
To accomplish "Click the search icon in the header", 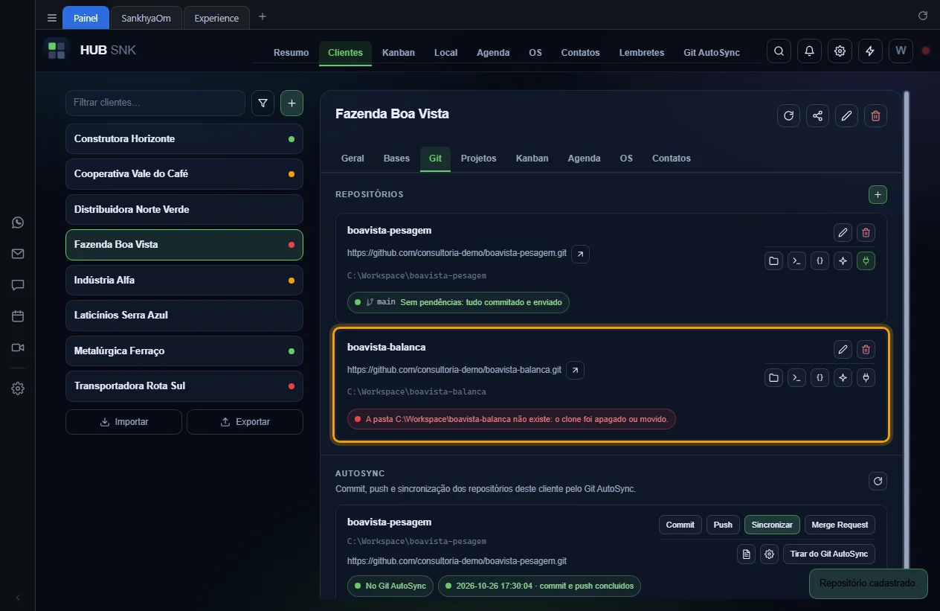I will [x=779, y=51].
